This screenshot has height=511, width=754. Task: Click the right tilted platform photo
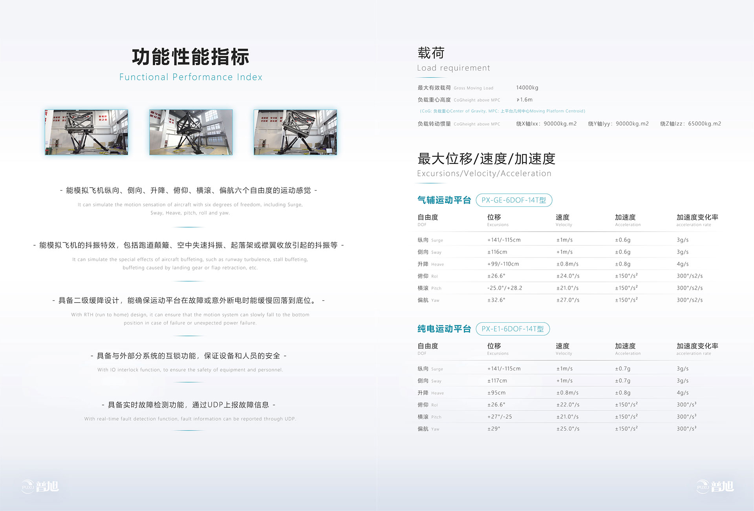coord(295,132)
